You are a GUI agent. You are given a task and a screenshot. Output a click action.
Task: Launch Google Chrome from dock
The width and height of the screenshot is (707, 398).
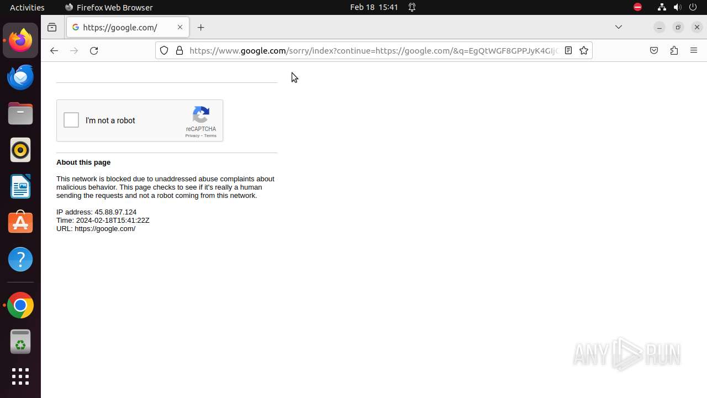[20, 305]
